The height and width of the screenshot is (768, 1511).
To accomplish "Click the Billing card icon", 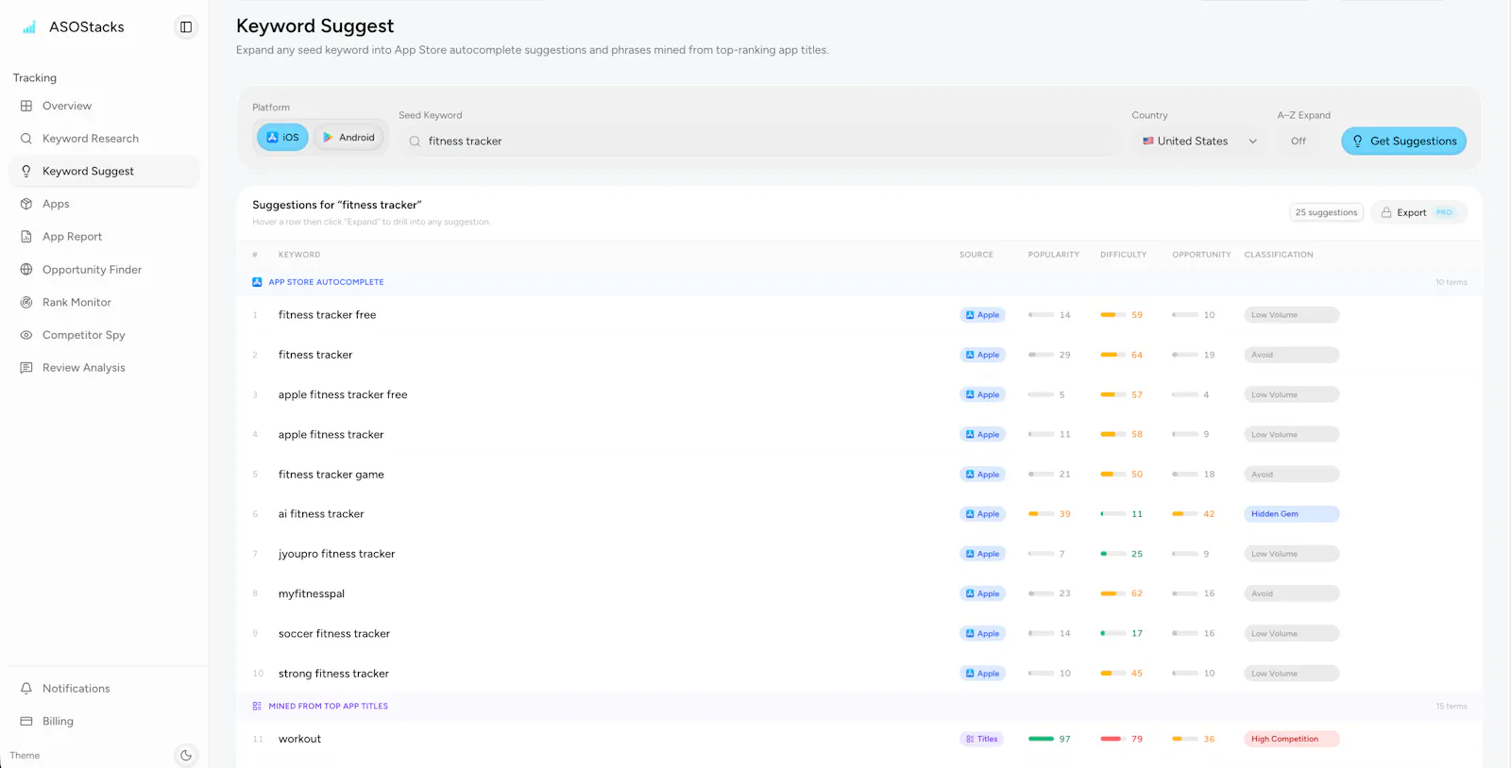I will click(26, 721).
